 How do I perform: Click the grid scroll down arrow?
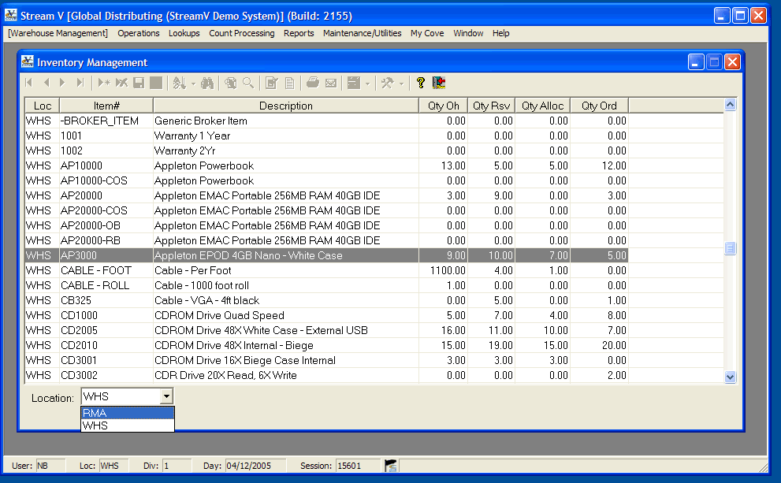pyautogui.click(x=731, y=377)
